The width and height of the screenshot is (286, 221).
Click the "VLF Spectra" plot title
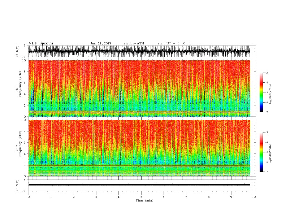pos(41,43)
